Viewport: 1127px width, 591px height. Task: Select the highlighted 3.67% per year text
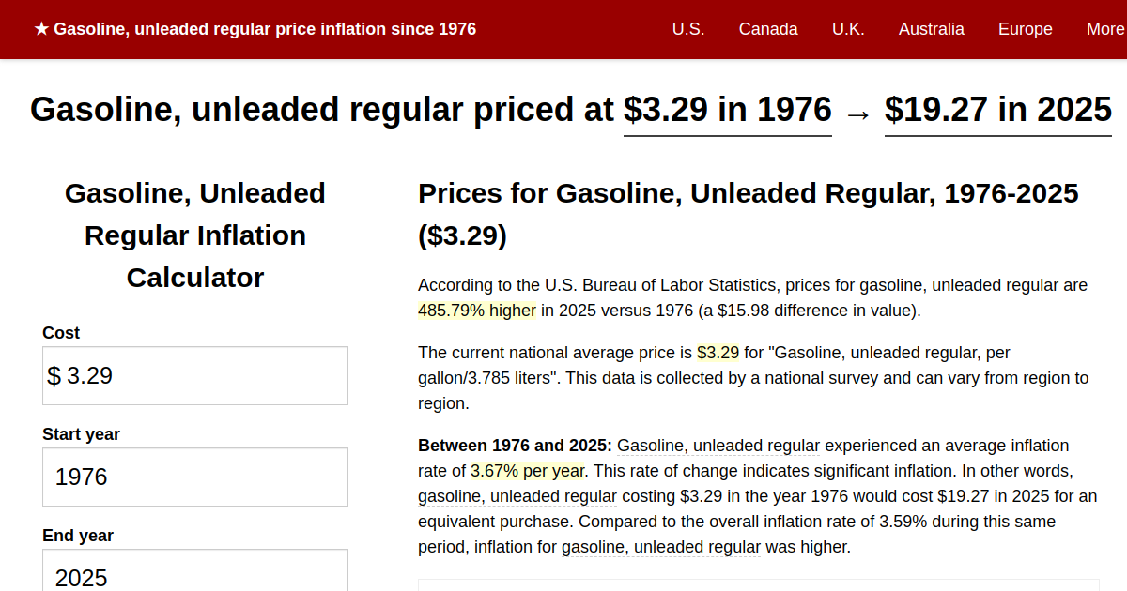[527, 470]
